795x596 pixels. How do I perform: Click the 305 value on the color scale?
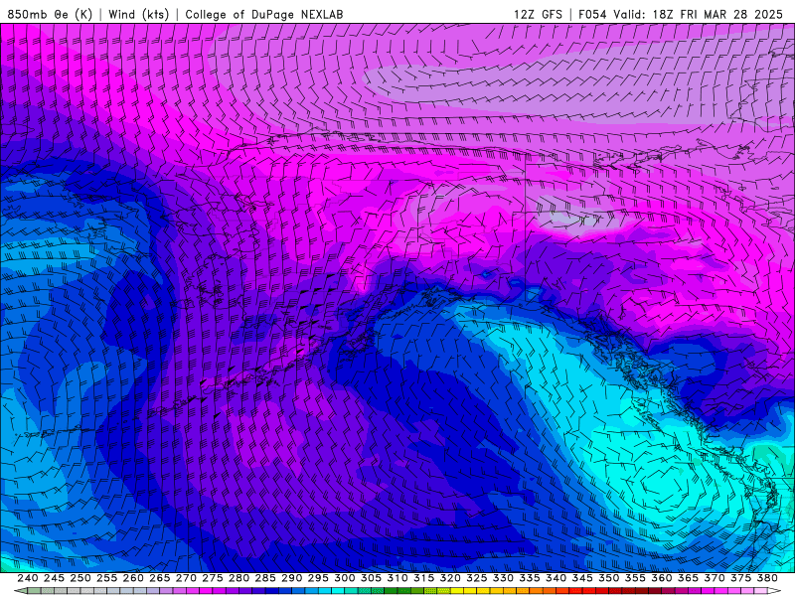tap(371, 578)
